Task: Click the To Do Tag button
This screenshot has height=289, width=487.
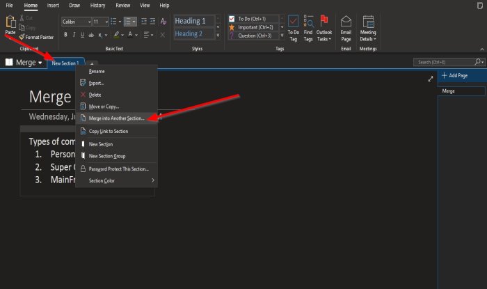Action: [293, 29]
